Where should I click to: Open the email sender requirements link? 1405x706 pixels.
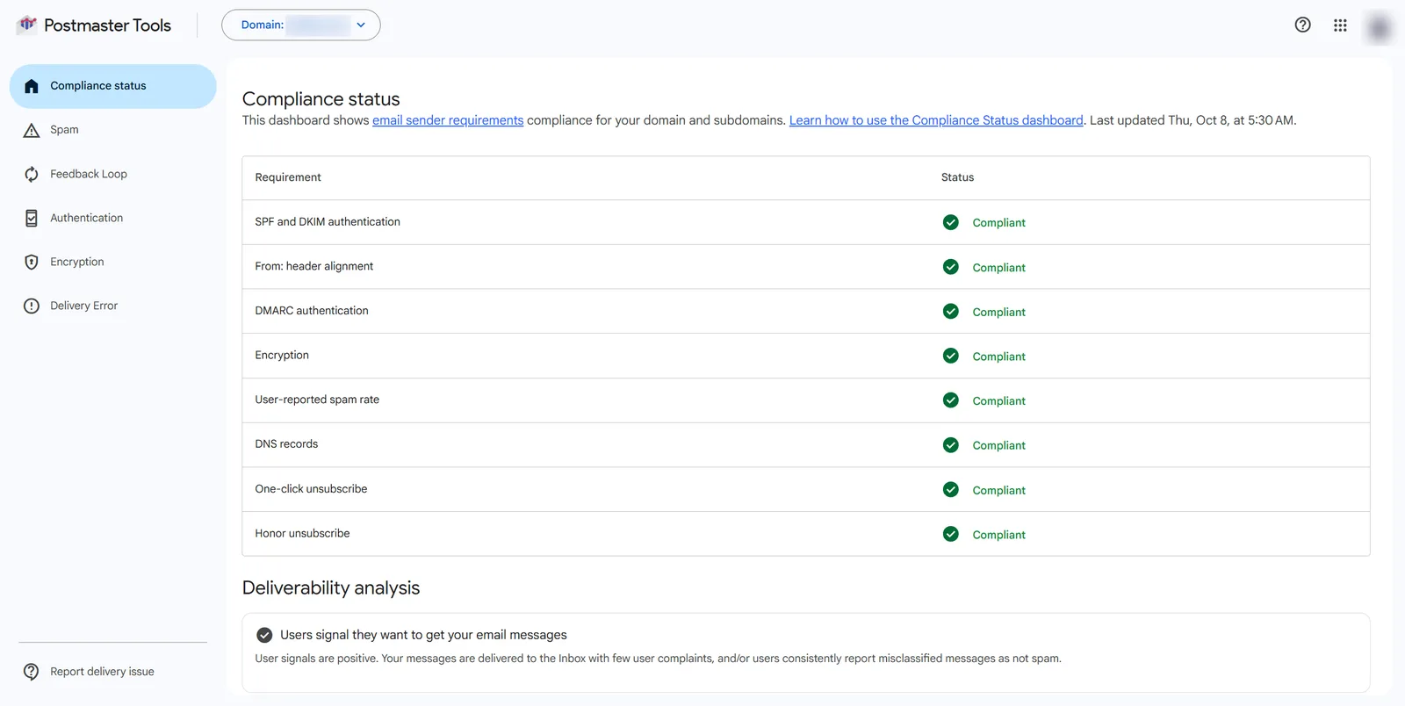coord(448,120)
